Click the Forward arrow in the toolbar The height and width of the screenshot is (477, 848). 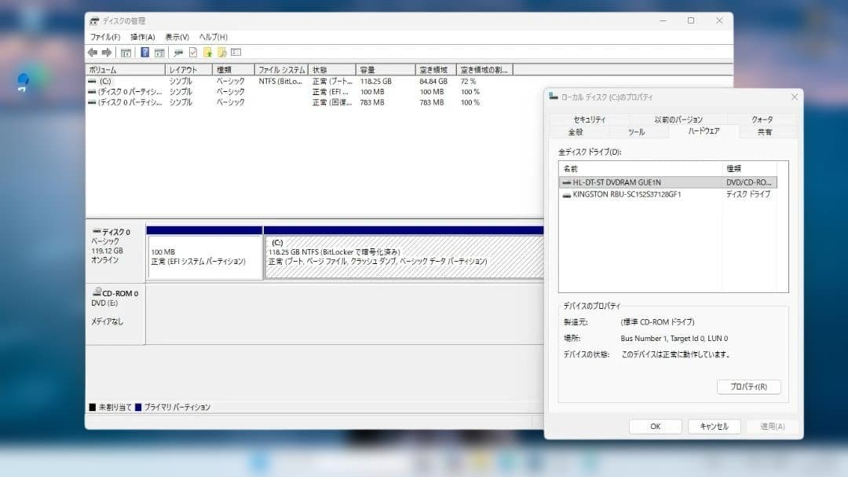tap(107, 52)
